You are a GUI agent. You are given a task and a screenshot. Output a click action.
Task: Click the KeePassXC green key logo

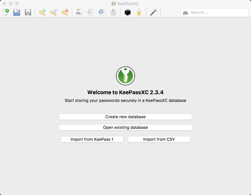click(125, 76)
